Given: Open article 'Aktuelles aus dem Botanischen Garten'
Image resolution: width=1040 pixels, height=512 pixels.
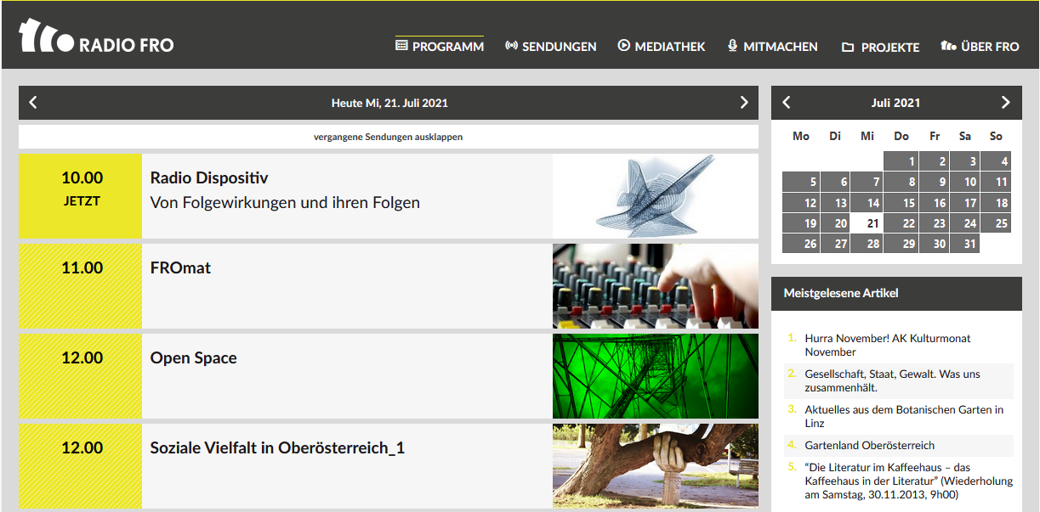Looking at the screenshot, I should tap(904, 416).
